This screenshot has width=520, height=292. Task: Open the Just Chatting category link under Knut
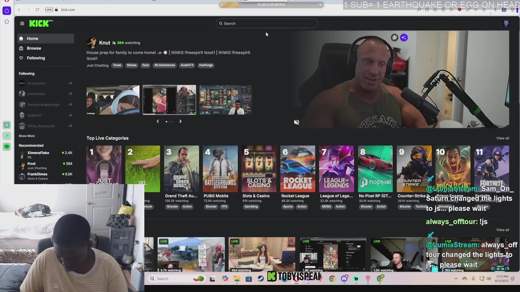[x=97, y=65]
